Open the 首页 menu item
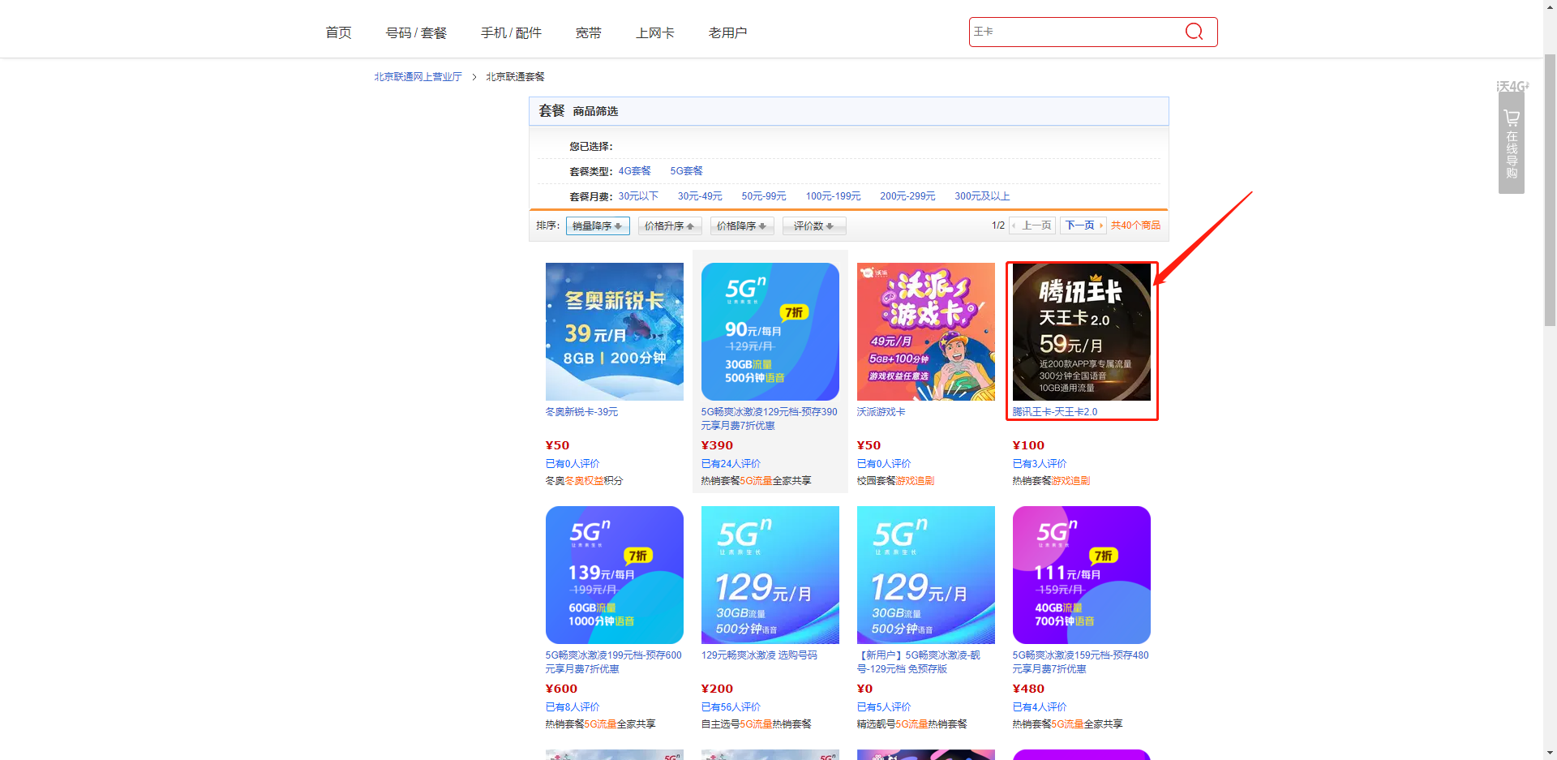The height and width of the screenshot is (760, 1557). click(x=338, y=32)
